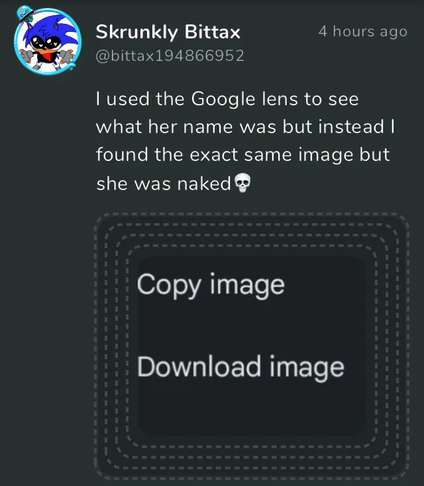This screenshot has height=486, width=424.
Task: Click the text "she was naked"
Action: click(x=164, y=183)
